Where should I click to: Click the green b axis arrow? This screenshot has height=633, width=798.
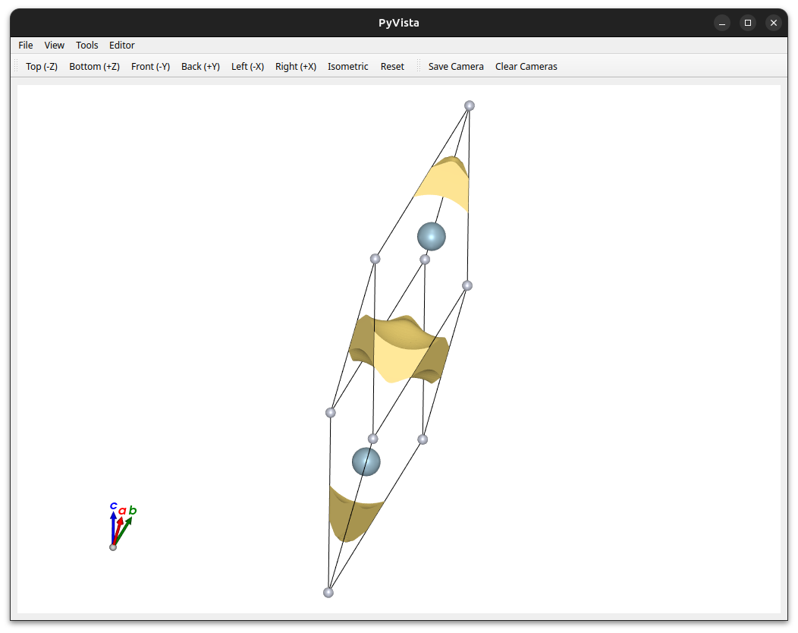124,531
